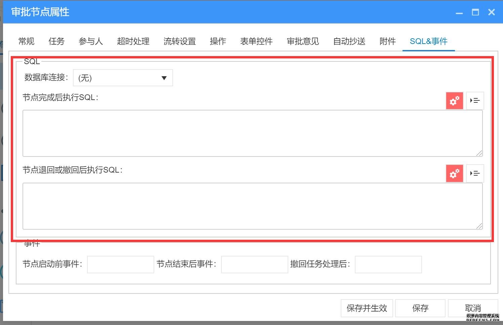The width and height of the screenshot is (503, 325).
Task: Open the 数据库连接 dropdown
Action: coord(123,78)
